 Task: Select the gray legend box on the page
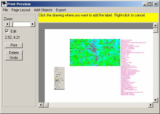(59, 78)
